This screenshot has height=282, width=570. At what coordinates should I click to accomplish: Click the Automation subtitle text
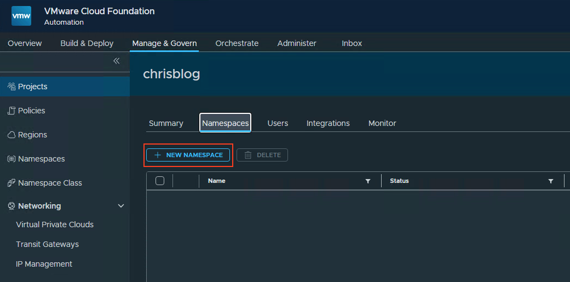pyautogui.click(x=64, y=22)
